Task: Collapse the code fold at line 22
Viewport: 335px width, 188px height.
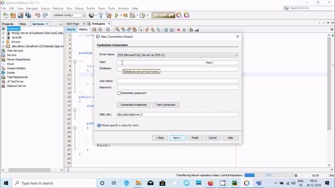Action: 75,127
